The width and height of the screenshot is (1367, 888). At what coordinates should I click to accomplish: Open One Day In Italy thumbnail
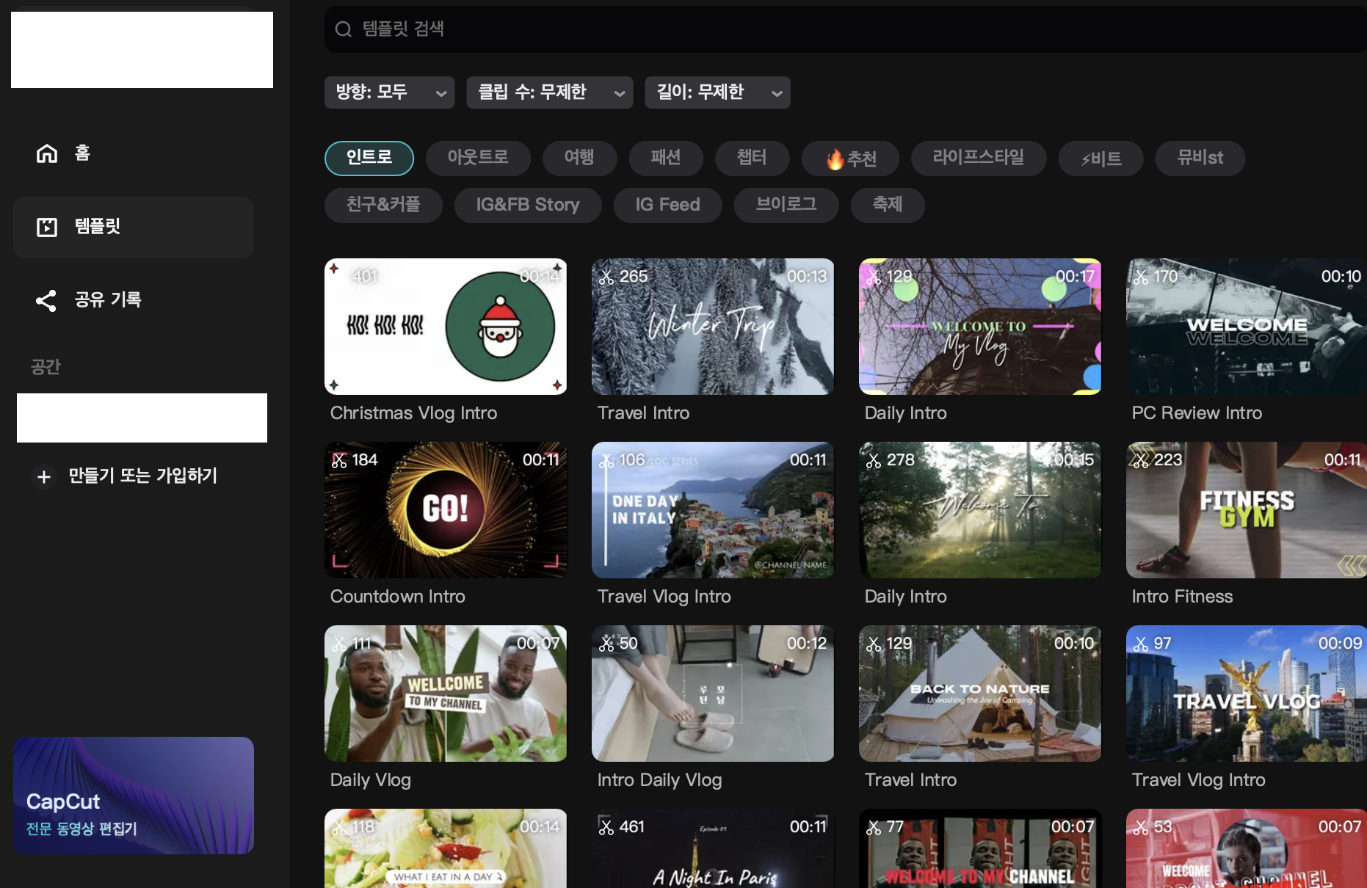coord(713,510)
